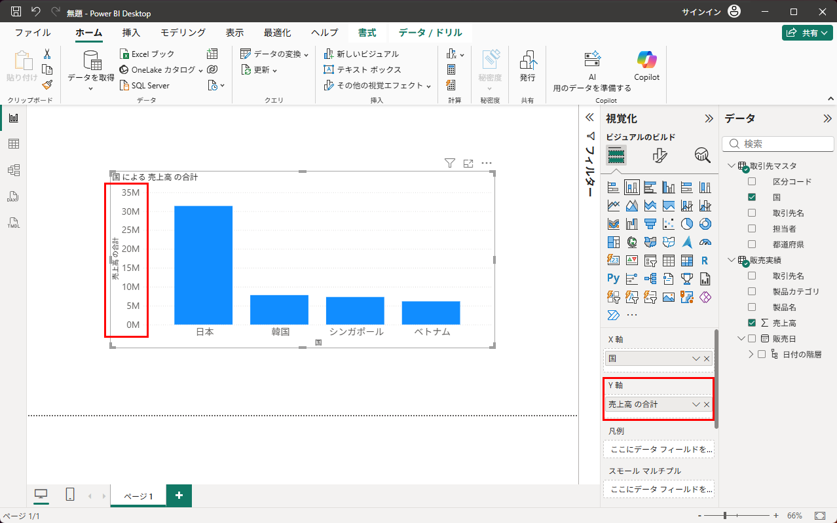Viewport: 837px width, 523px height.
Task: Collapse the データ pane
Action: 827,118
